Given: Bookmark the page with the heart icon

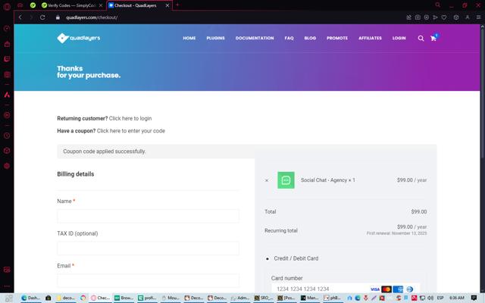Looking at the screenshot, I should click(444, 17).
